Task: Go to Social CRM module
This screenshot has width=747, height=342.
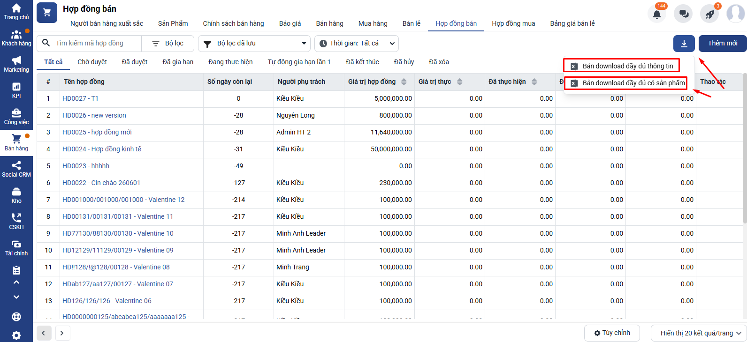Action: coord(16,169)
